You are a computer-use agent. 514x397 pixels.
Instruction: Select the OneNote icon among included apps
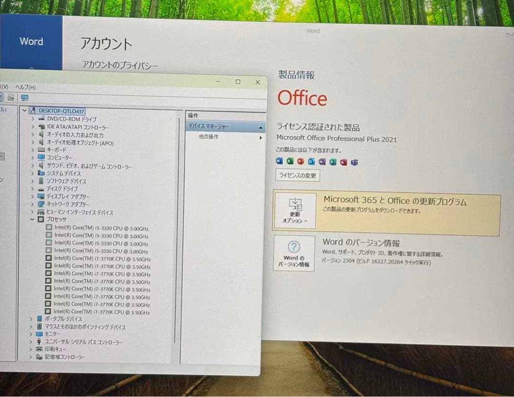click(x=322, y=161)
